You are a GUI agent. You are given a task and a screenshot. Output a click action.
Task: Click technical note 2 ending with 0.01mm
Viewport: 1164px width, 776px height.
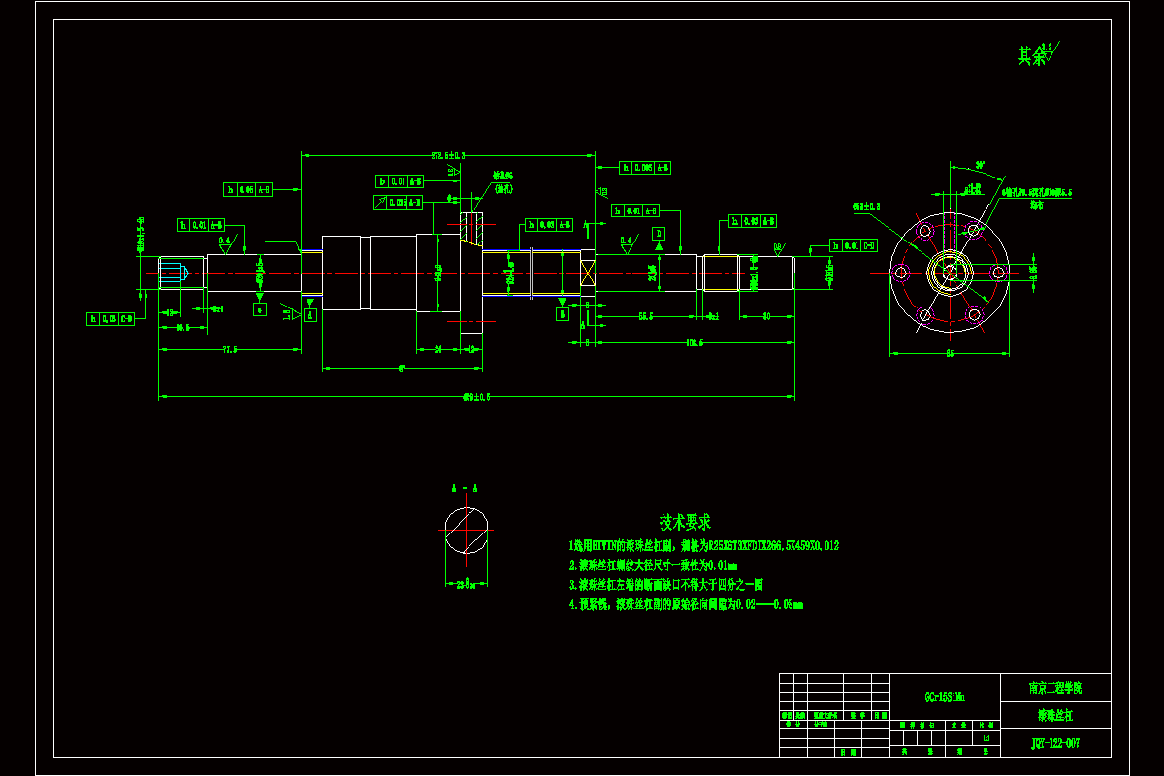click(653, 566)
